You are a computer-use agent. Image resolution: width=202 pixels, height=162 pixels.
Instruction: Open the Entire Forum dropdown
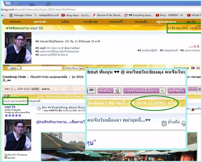point(74,68)
